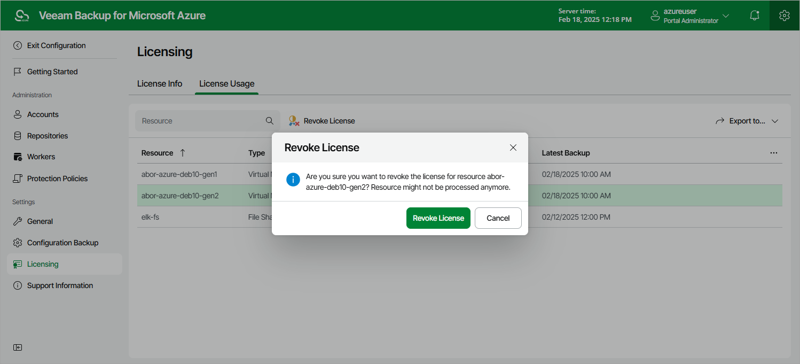Click the search magnifier icon in Resource field

(x=270, y=121)
